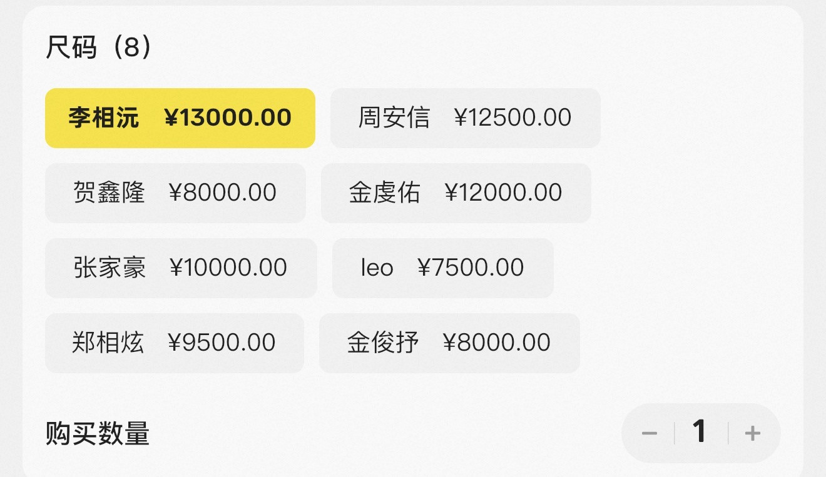Select the 金虔佑 option chip
This screenshot has height=477, width=826.
456,193
